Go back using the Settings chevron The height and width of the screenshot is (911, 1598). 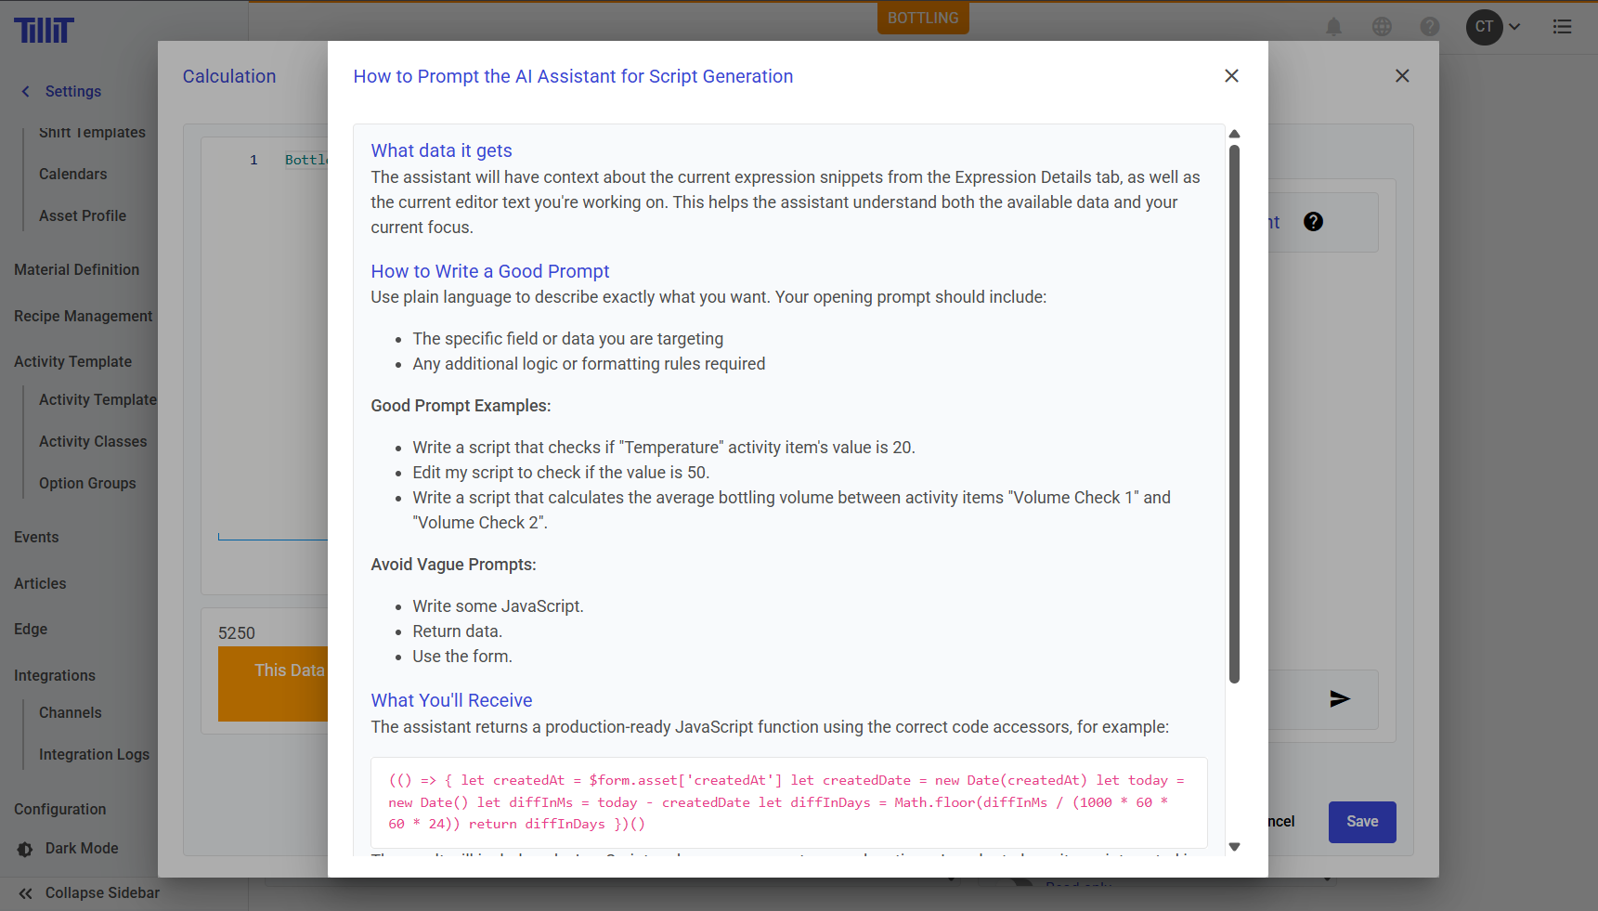click(x=26, y=91)
